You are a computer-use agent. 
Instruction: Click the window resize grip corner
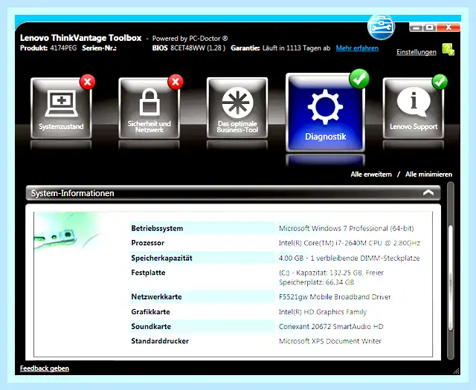456,371
